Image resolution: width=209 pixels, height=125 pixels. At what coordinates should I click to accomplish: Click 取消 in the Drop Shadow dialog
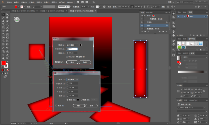tap(91, 106)
